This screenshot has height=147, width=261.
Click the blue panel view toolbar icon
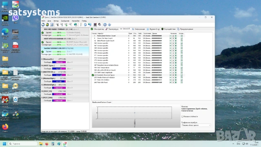point(52,24)
